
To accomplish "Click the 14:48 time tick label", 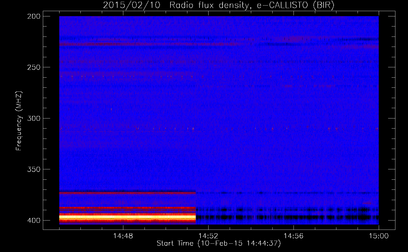I will pos(123,236).
